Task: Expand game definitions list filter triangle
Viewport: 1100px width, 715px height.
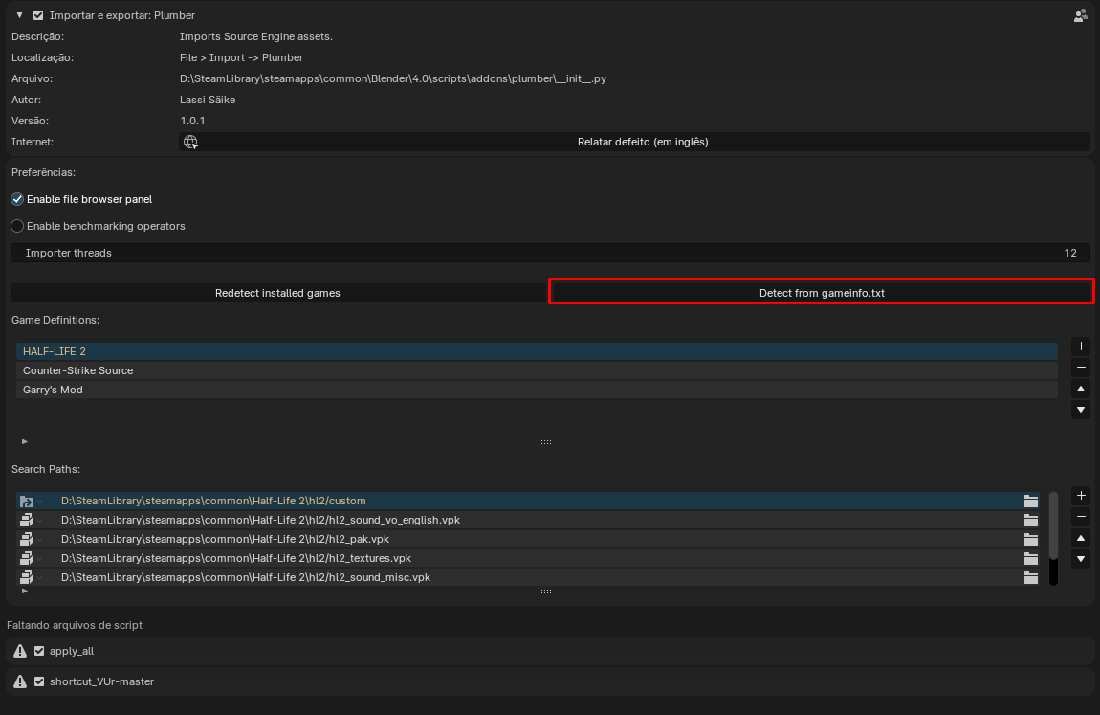Action: 25,441
